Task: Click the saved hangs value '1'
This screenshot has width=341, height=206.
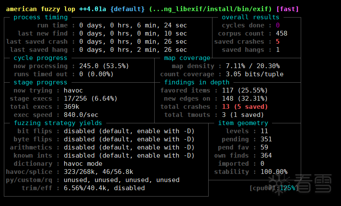Action: coord(278,50)
